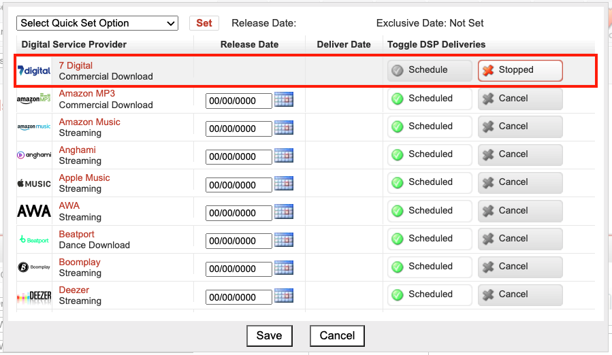Screen dimensions: 612x355
Task: Open the Boomplay release date calendar icon
Action: [284, 268]
